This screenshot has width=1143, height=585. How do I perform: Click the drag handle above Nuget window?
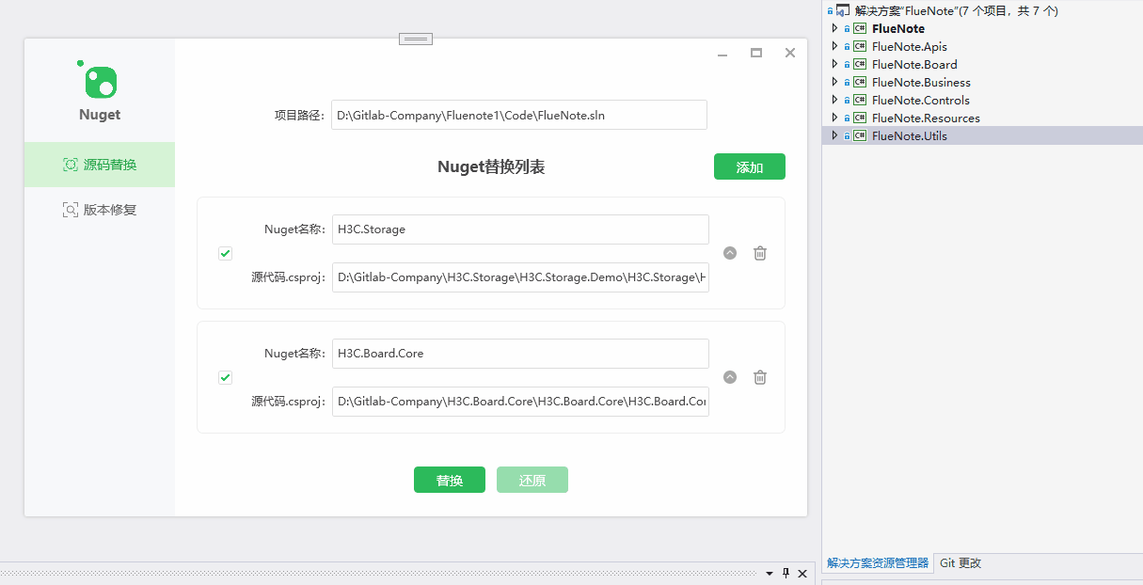pos(416,39)
